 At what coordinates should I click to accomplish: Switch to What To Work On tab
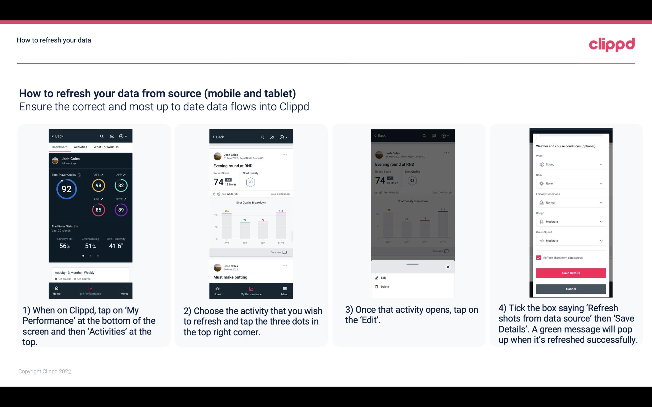point(105,147)
